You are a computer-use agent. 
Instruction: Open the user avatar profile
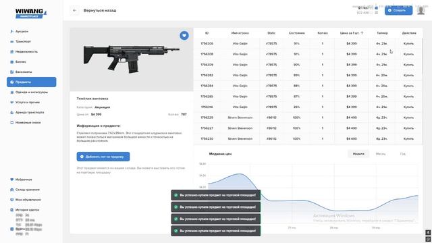coord(421,10)
